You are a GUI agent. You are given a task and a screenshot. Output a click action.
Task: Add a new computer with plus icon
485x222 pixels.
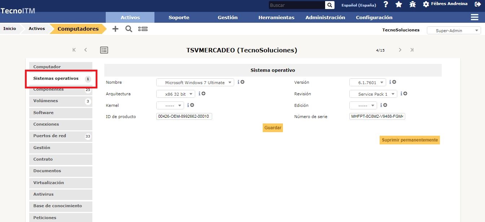(x=115, y=29)
